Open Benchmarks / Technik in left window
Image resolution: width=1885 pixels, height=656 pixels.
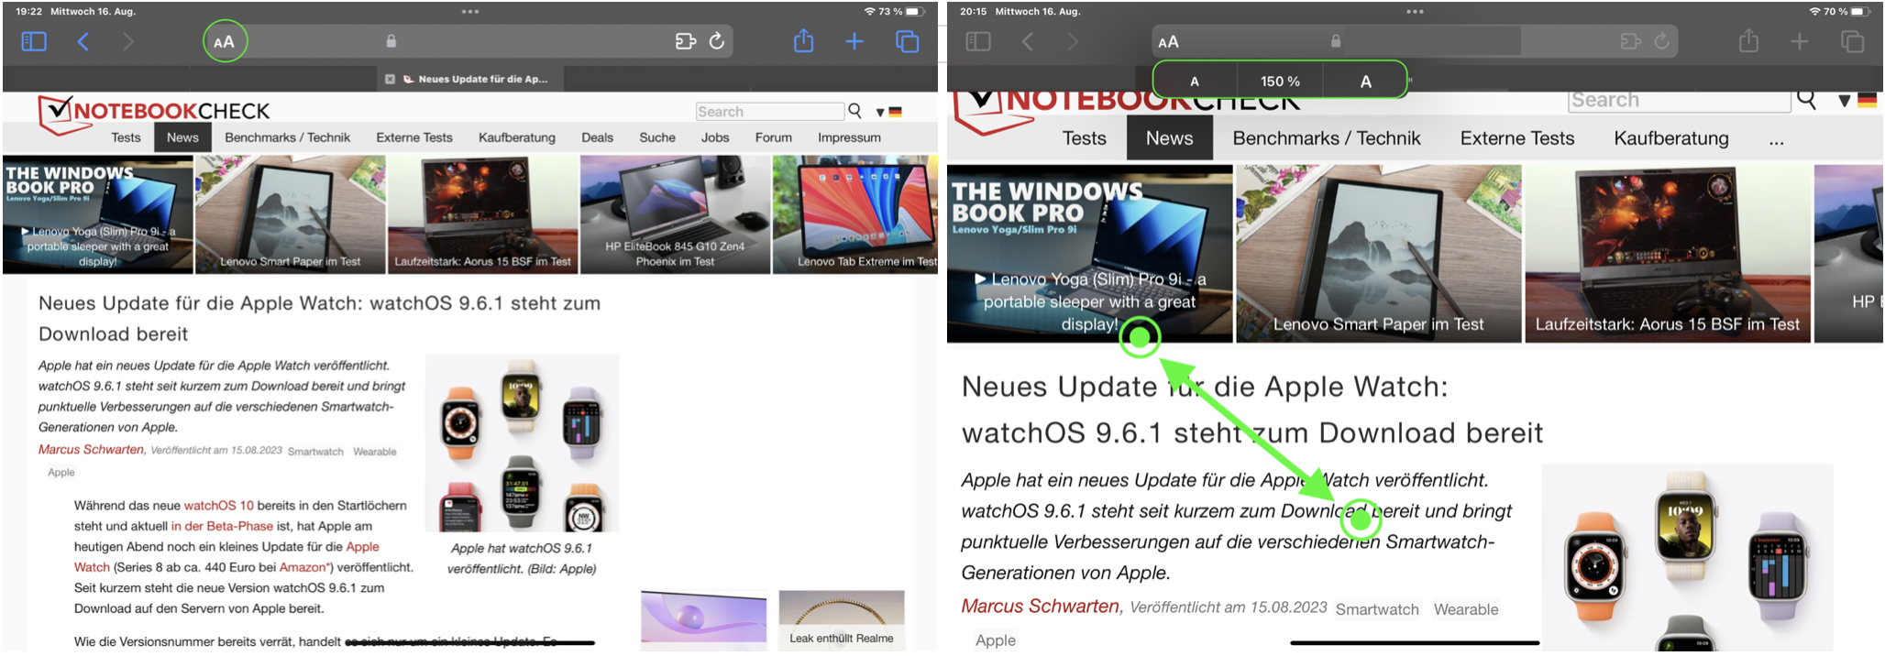tap(288, 137)
